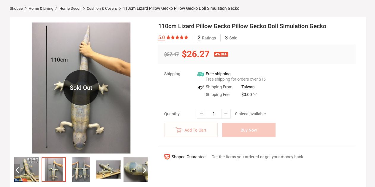Click the Shopee Guarantee shield icon

click(167, 157)
